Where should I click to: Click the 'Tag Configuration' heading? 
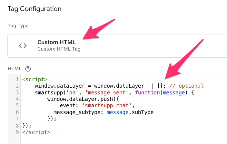click(x=35, y=9)
